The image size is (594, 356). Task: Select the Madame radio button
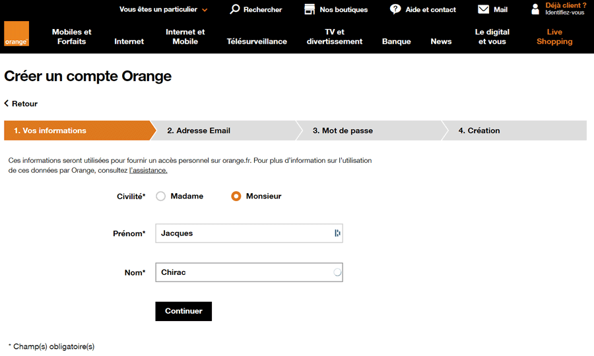coord(160,196)
